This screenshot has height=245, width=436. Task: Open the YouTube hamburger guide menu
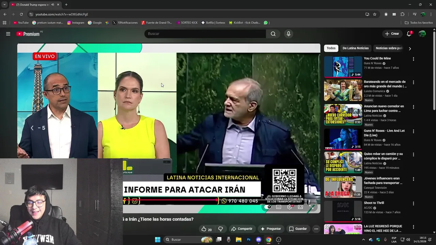(8, 34)
